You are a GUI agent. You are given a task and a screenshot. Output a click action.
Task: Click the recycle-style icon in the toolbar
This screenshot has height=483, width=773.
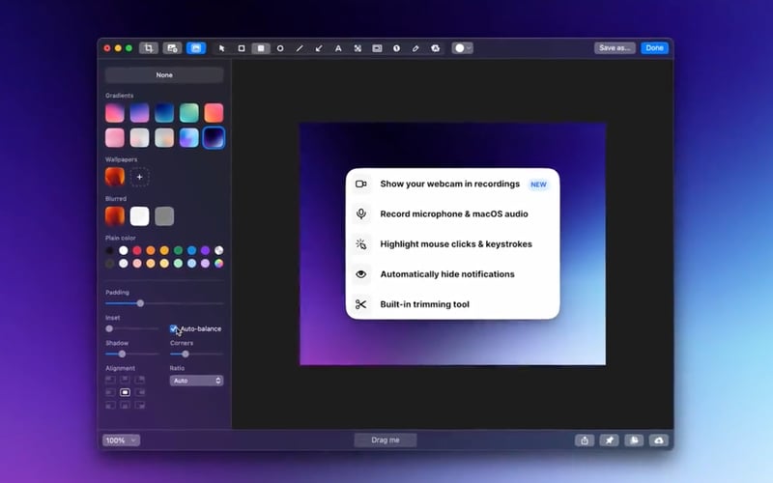[x=436, y=48]
